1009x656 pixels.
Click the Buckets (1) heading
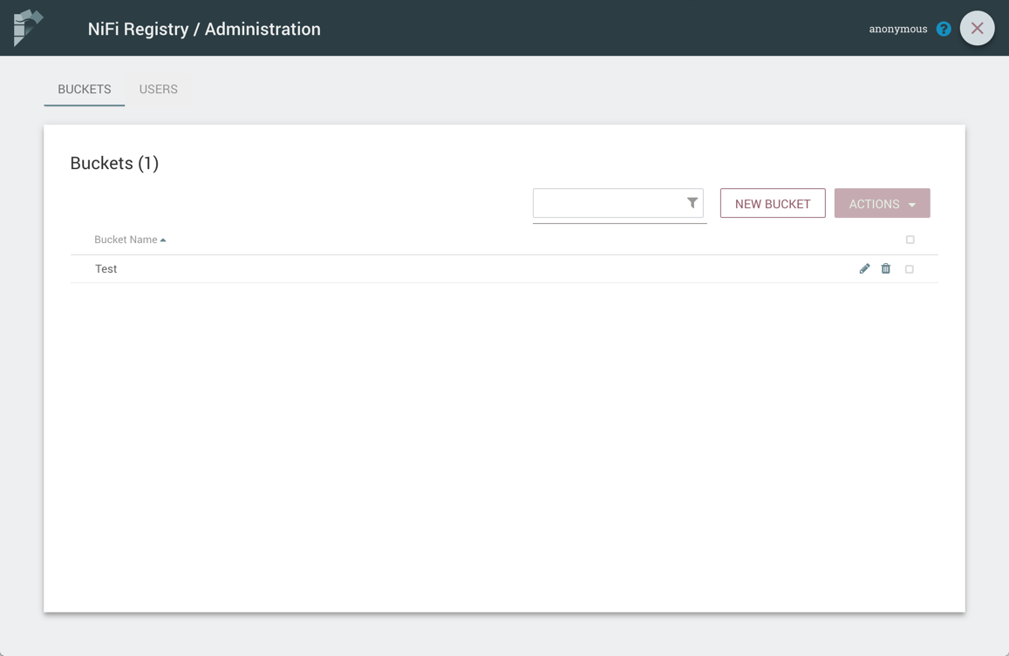tap(114, 163)
